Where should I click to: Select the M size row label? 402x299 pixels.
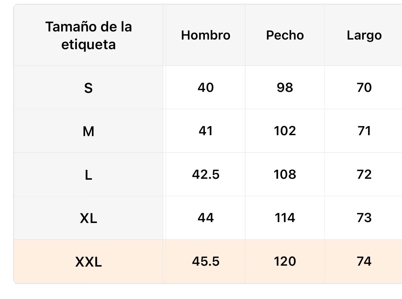[x=89, y=131]
